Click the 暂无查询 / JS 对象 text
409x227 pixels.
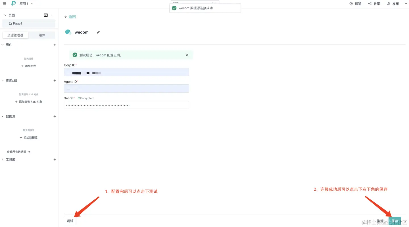(x=29, y=94)
